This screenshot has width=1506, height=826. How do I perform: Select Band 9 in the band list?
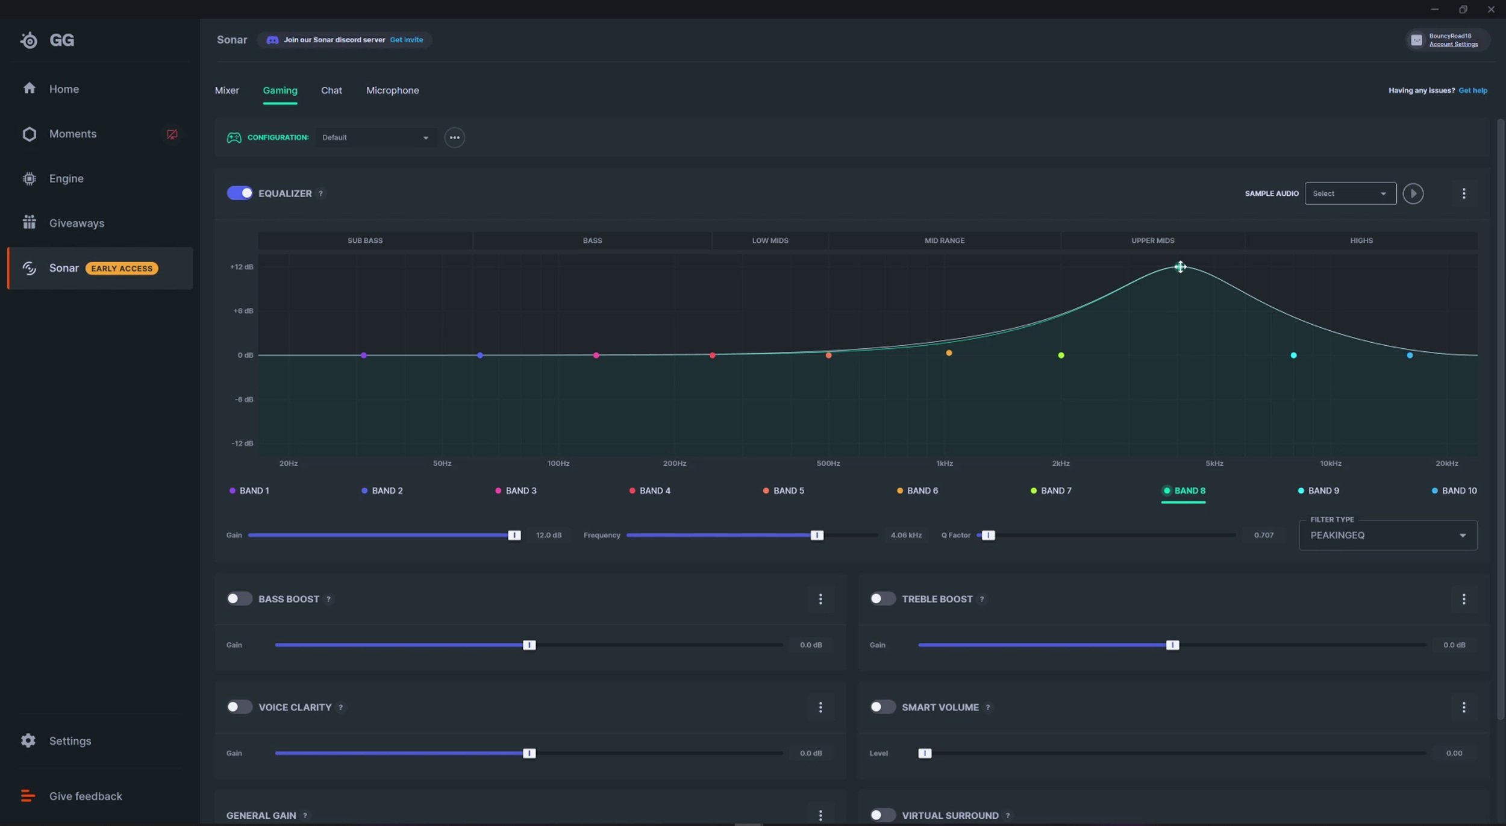tap(1318, 490)
